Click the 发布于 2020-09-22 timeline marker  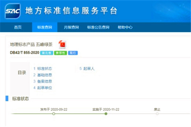53,113
